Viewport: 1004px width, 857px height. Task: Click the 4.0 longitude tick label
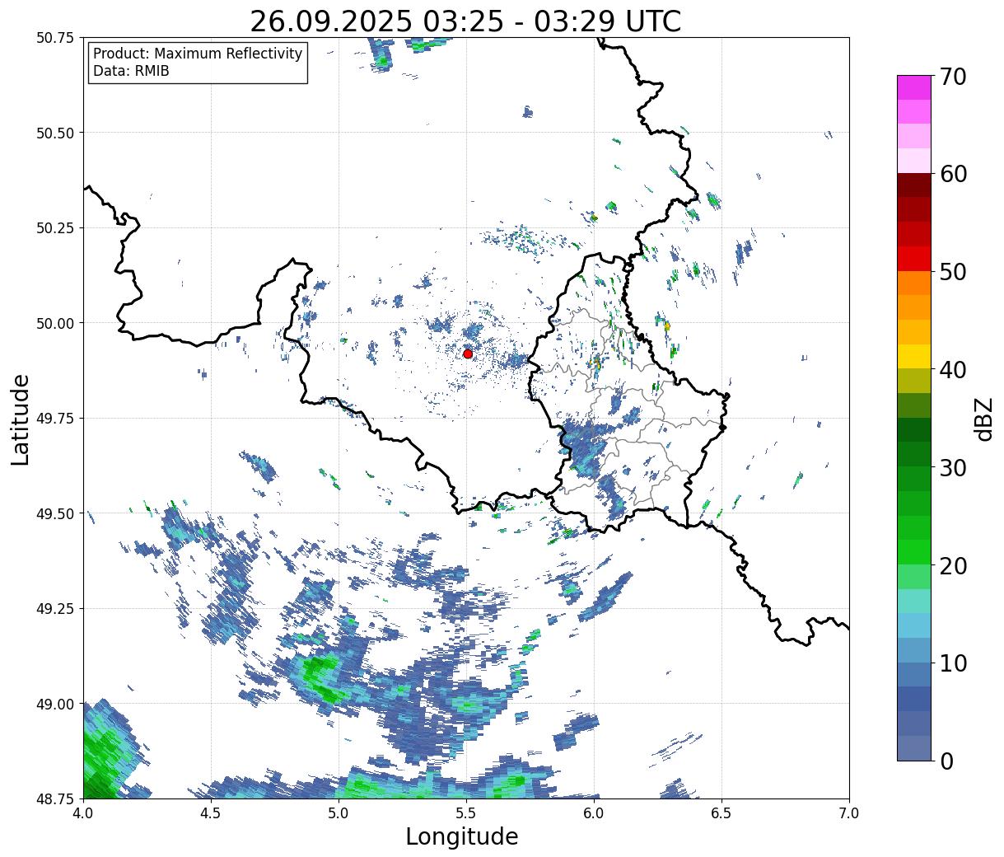83,813
